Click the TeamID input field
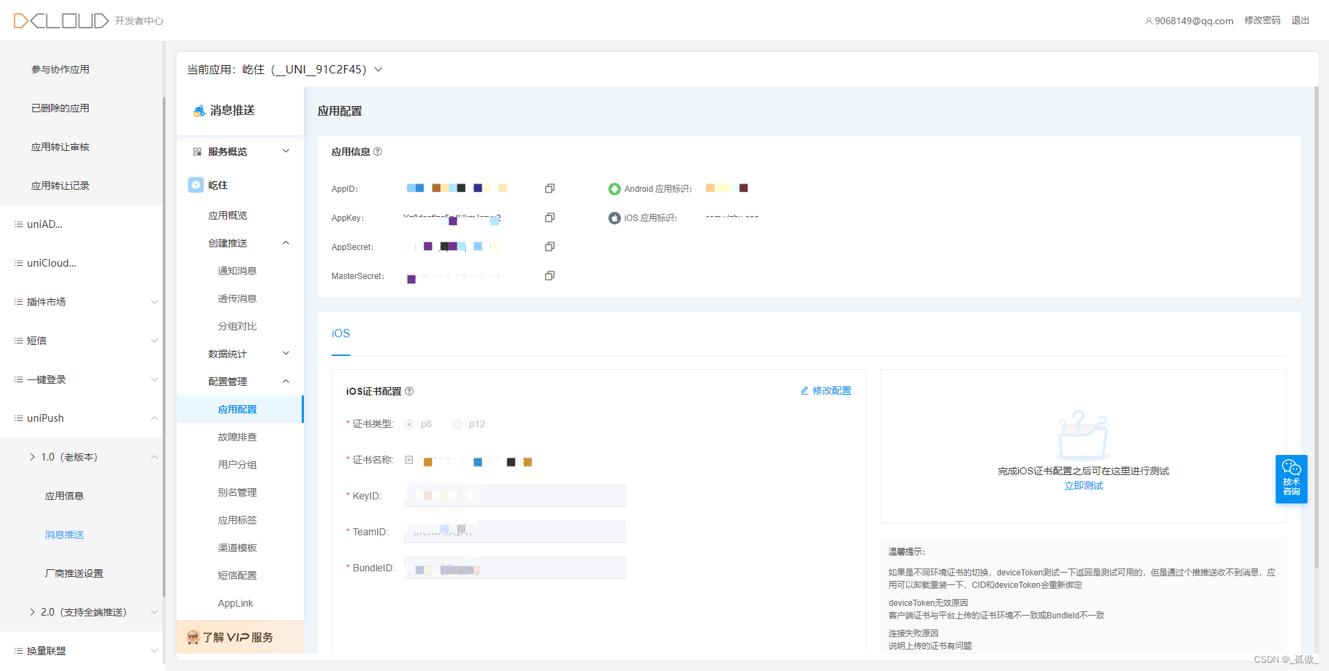The image size is (1329, 671). (515, 532)
